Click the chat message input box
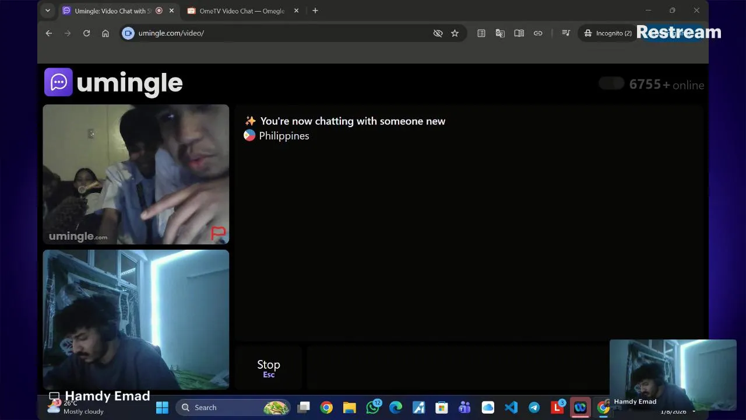The image size is (746, 420). point(458,368)
